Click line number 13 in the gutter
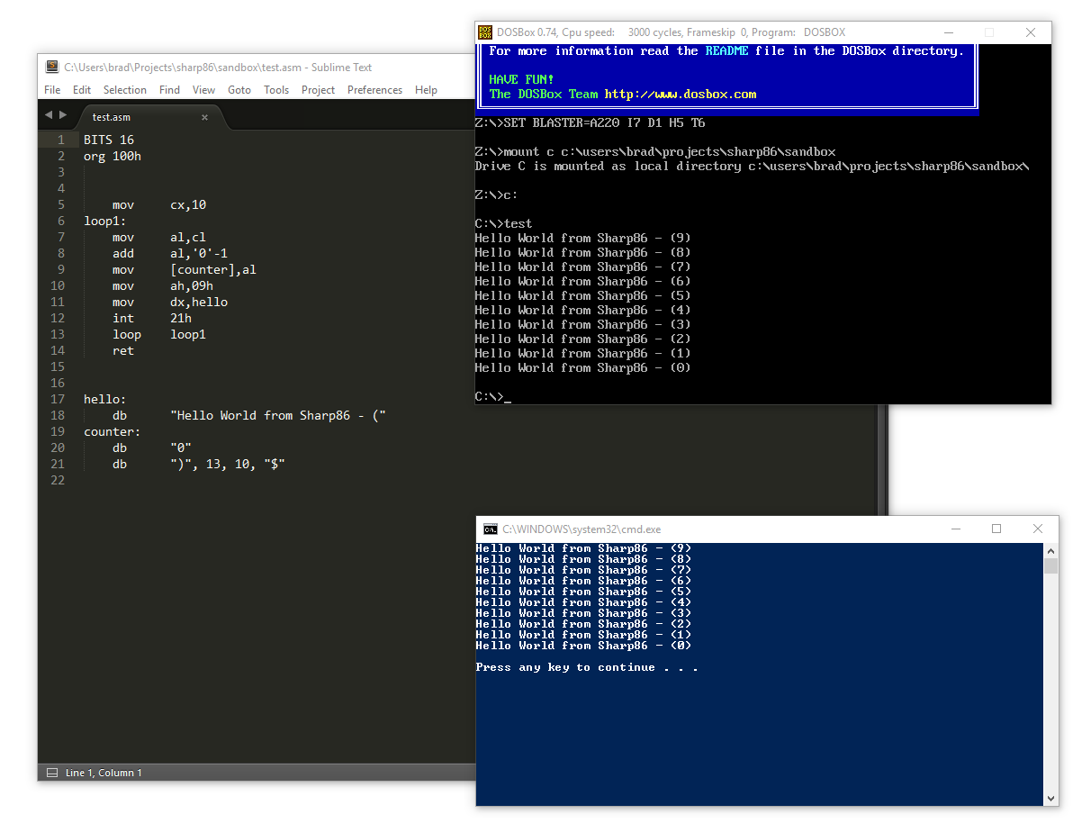The height and width of the screenshot is (832, 1091). (59, 334)
